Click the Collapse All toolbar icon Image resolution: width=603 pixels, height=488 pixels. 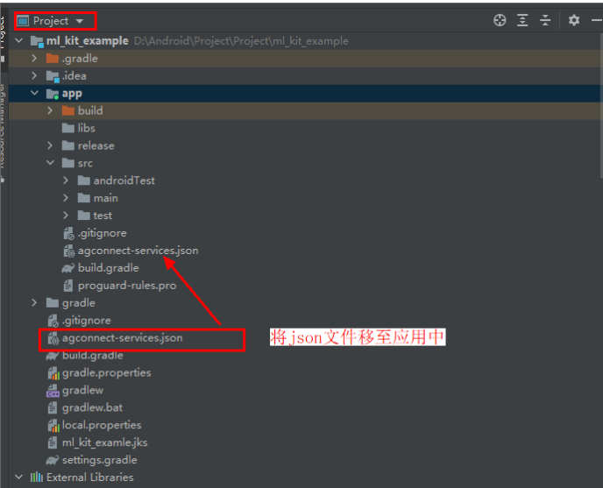pyautogui.click(x=545, y=20)
